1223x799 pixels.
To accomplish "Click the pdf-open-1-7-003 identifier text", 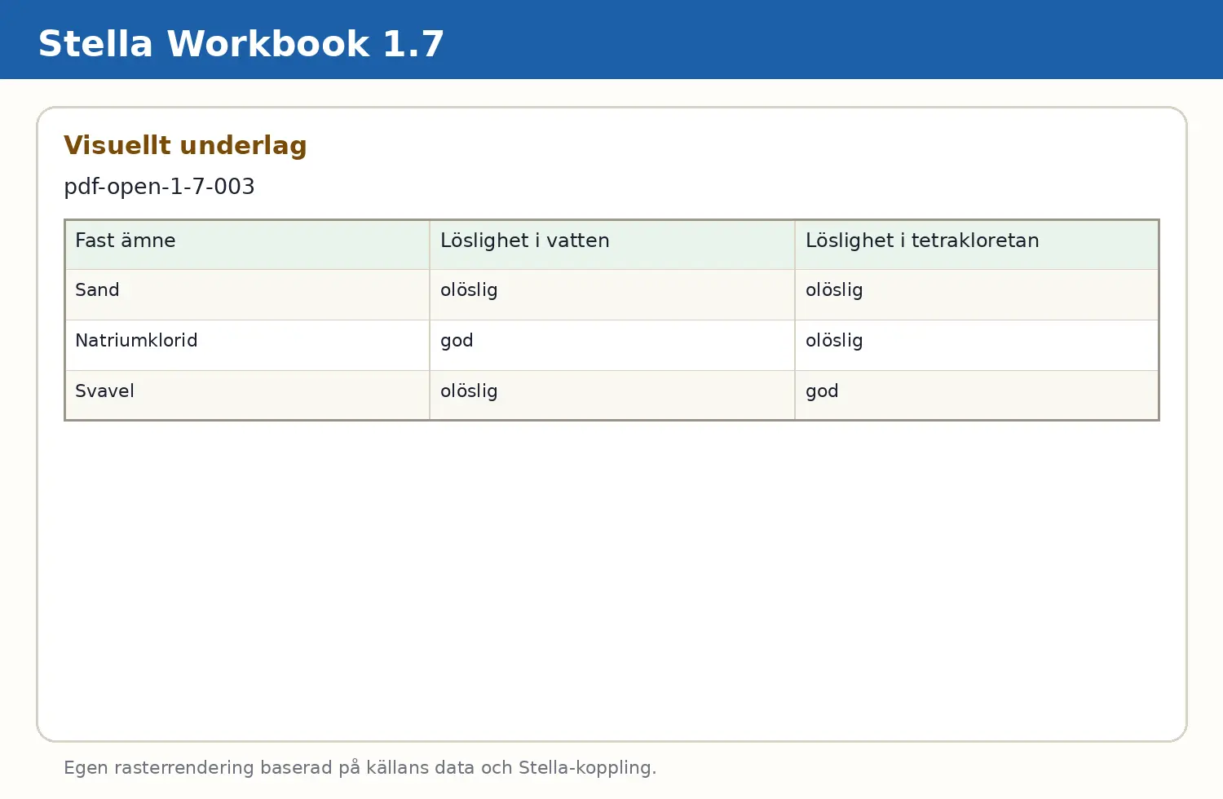I will [159, 187].
